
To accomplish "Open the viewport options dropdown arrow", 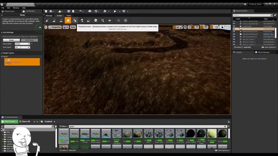I will tap(46, 27).
